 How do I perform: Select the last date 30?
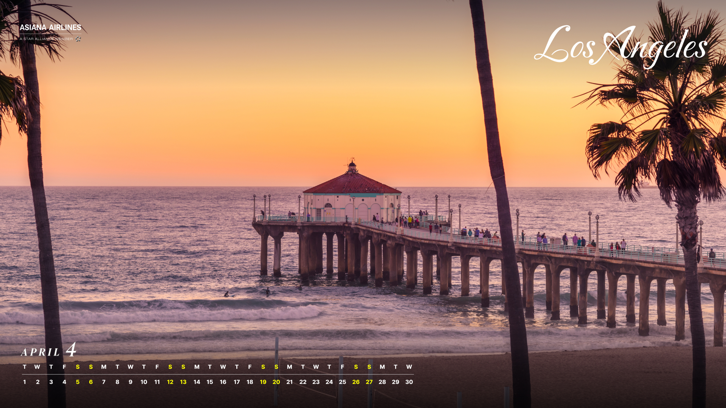point(409,382)
